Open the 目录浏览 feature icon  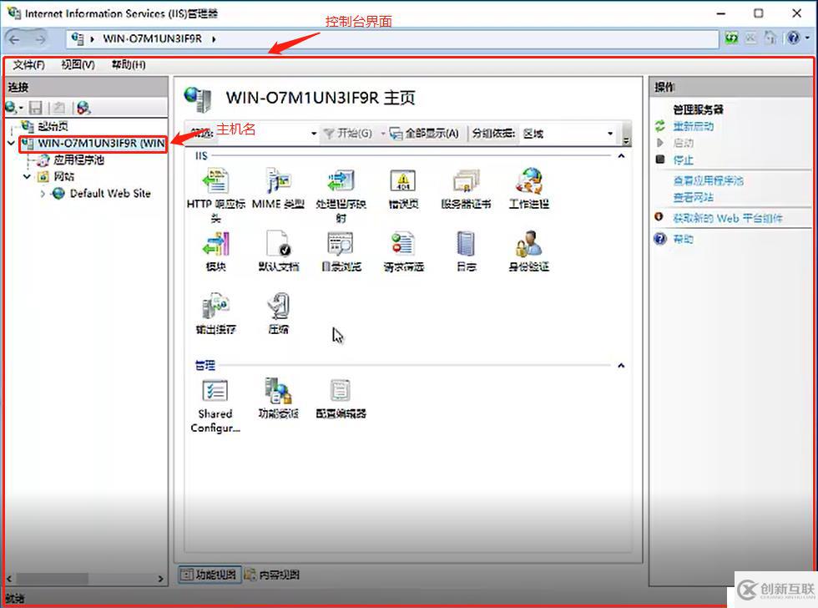click(x=341, y=243)
